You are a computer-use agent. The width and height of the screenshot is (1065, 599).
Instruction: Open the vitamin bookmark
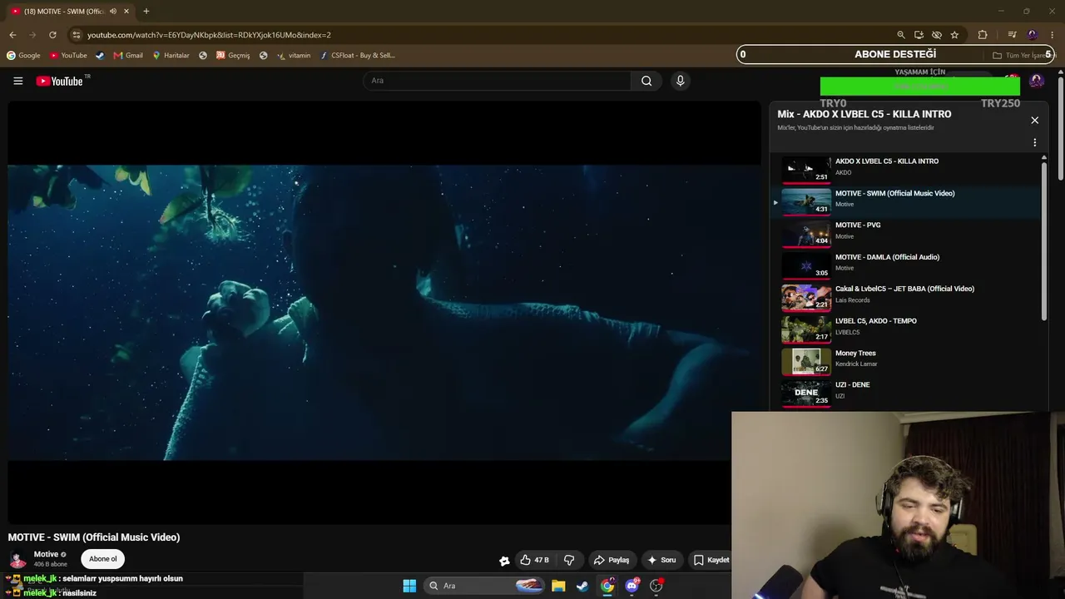[294, 56]
